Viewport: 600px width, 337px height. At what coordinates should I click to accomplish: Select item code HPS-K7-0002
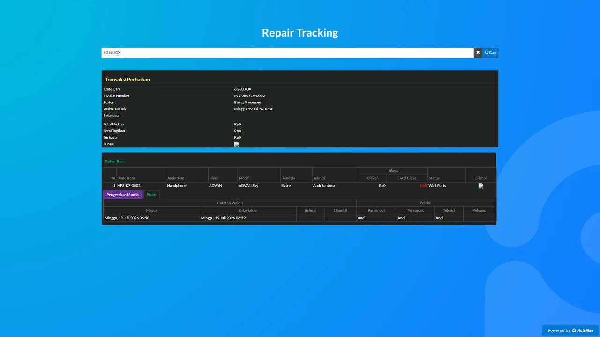pyautogui.click(x=129, y=186)
